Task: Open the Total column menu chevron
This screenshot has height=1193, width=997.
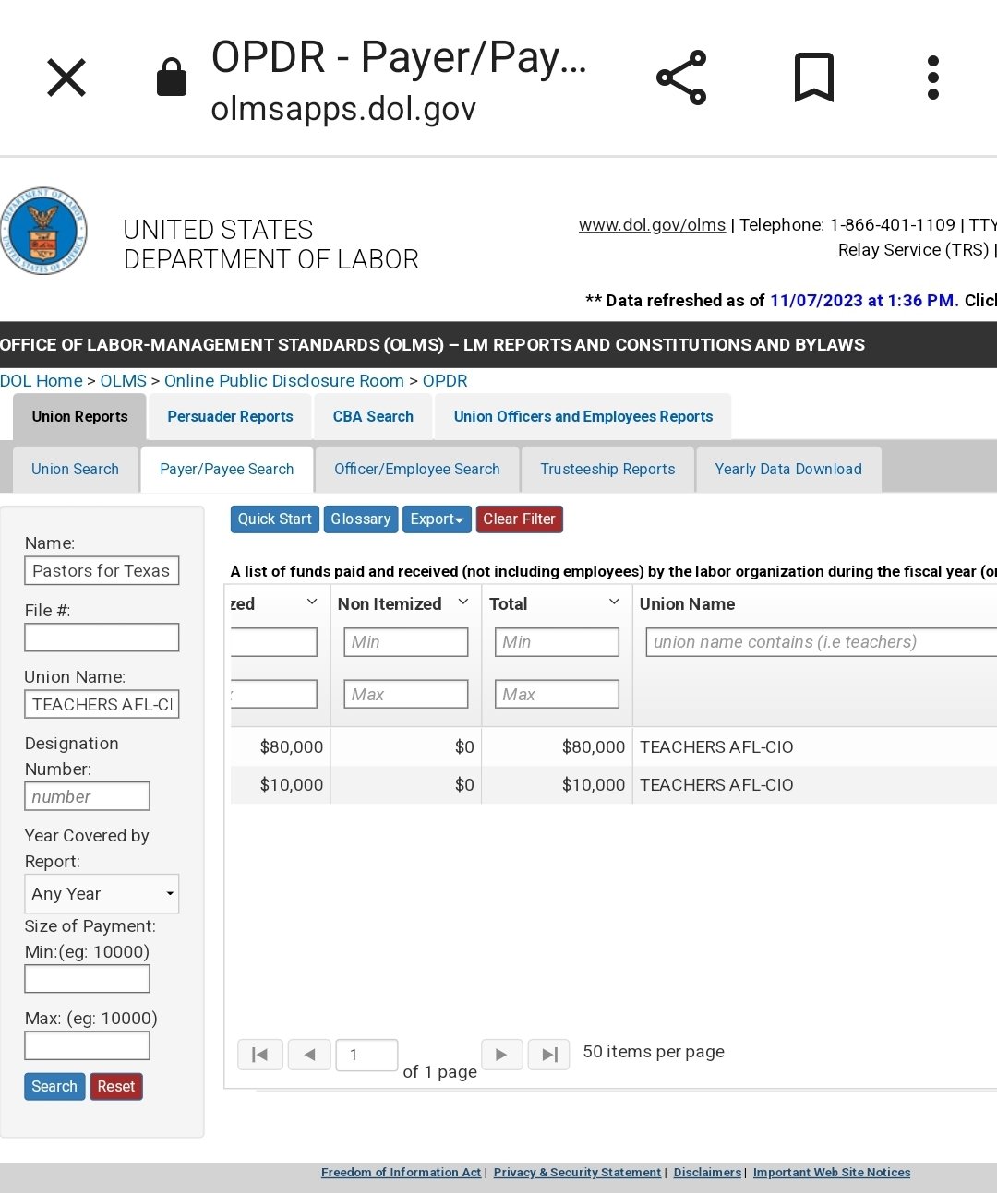Action: click(614, 602)
